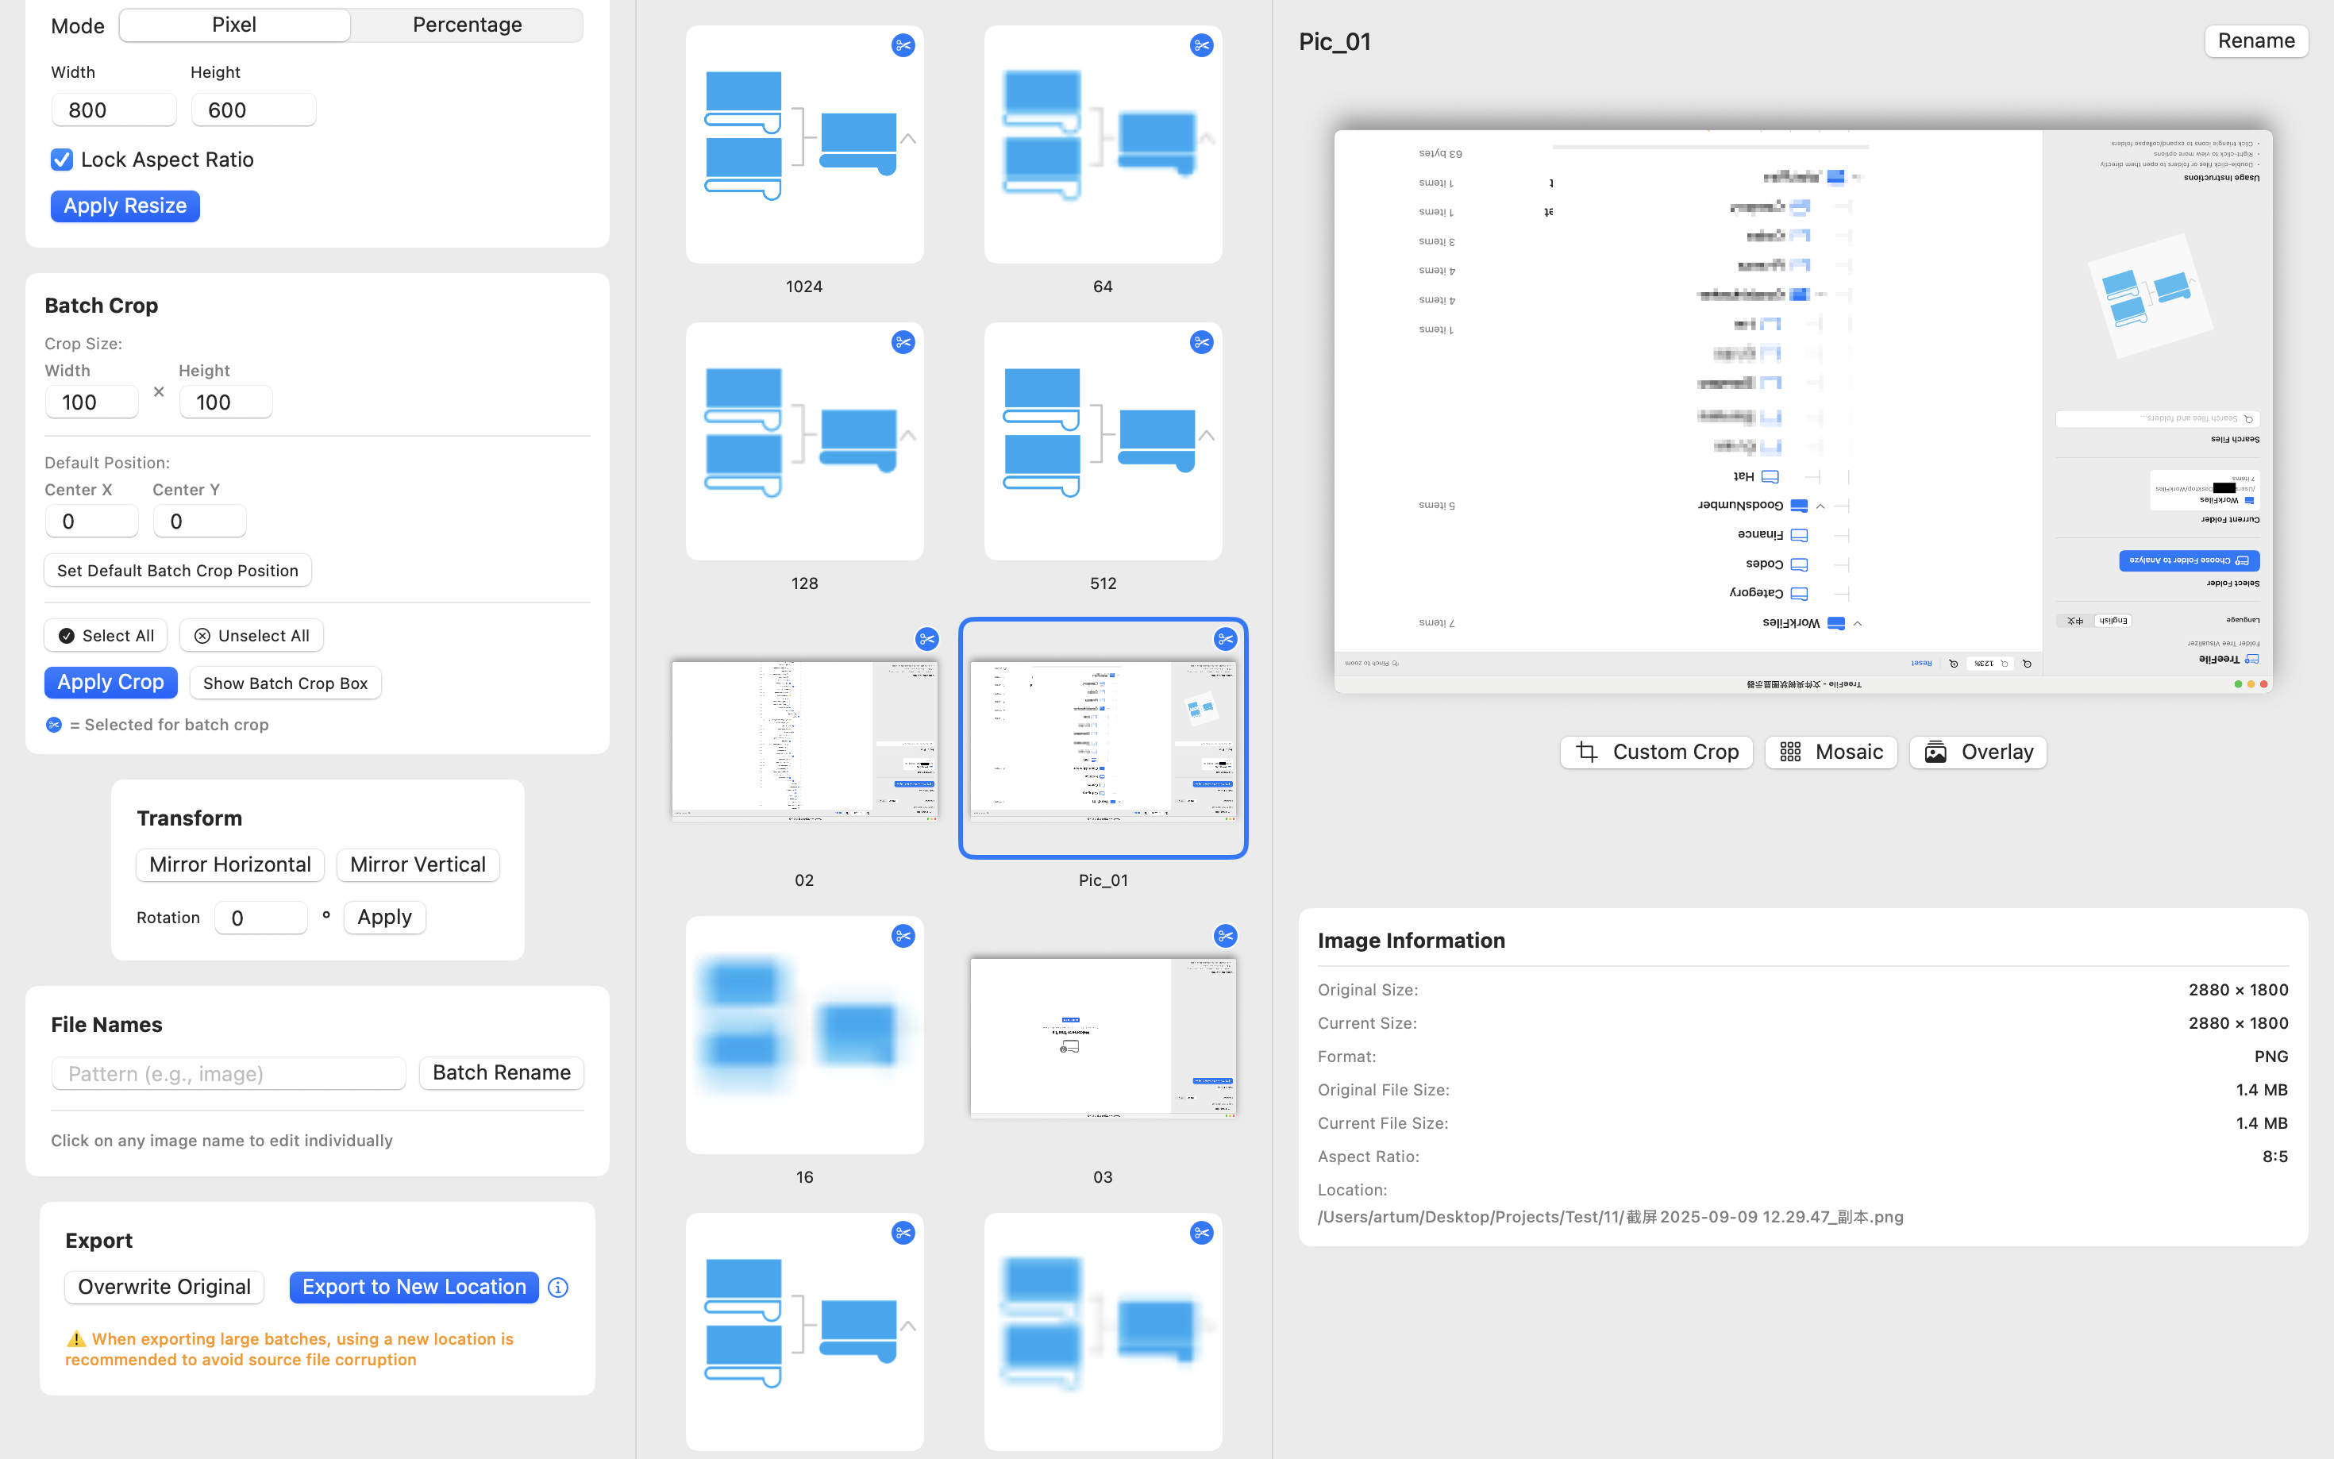Click the file name Pattern field

[229, 1073]
